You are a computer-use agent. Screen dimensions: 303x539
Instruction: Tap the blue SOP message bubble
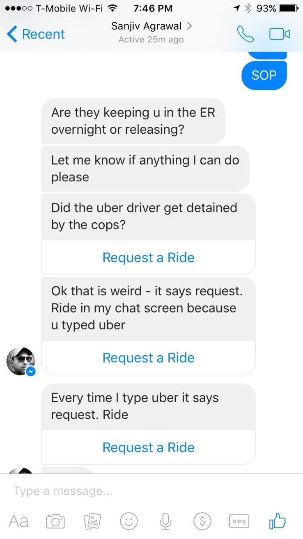pyautogui.click(x=264, y=75)
